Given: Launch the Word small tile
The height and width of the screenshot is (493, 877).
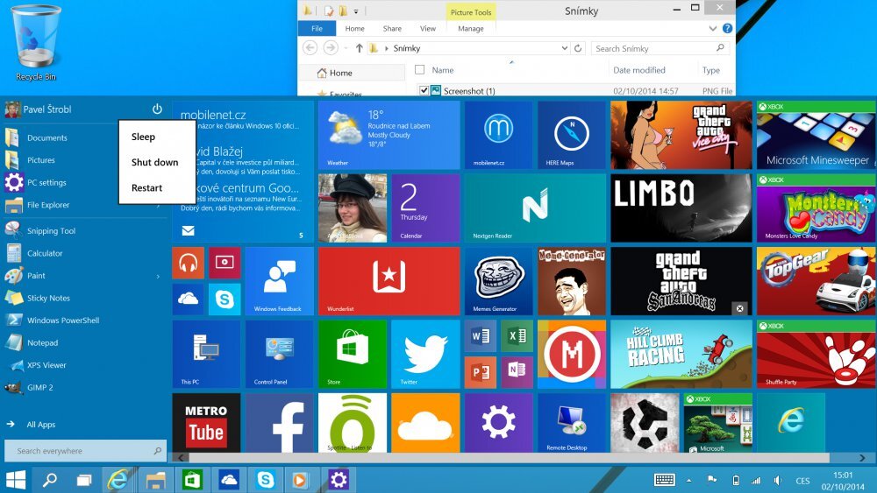Looking at the screenshot, I should 481,336.
